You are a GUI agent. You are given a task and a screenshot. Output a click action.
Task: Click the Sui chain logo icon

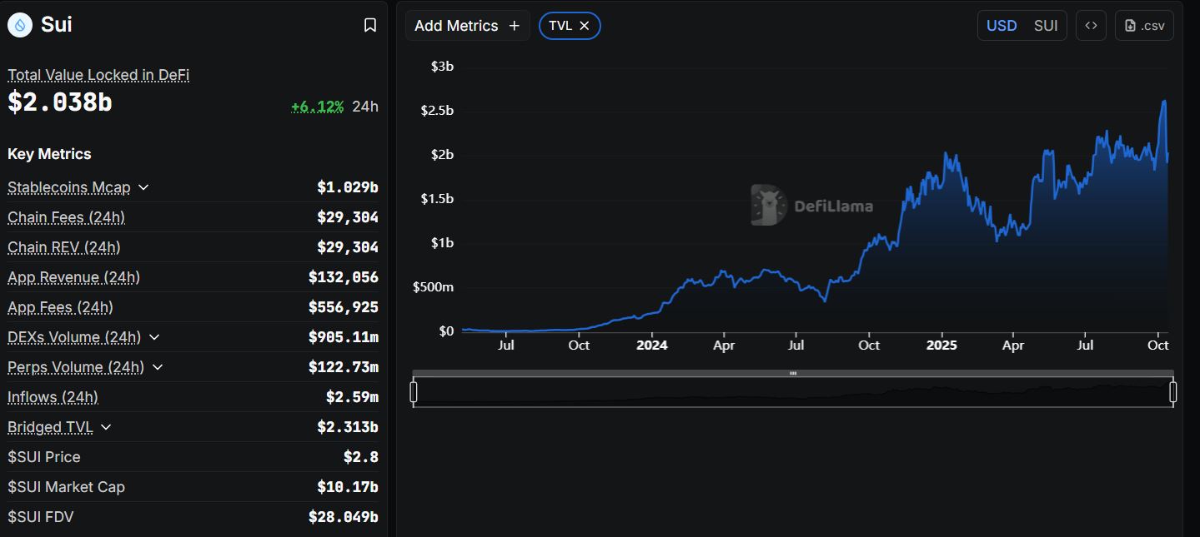[19, 25]
